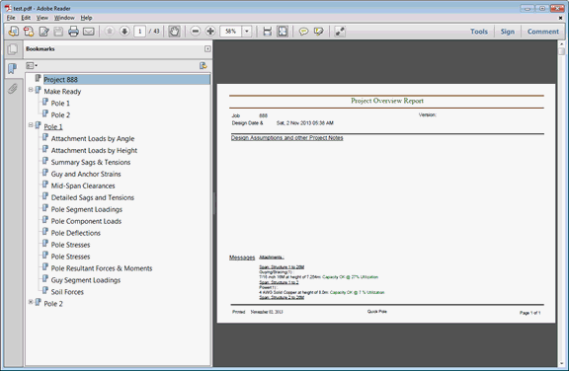
Task: Open the Comment pane
Action: pos(543,32)
